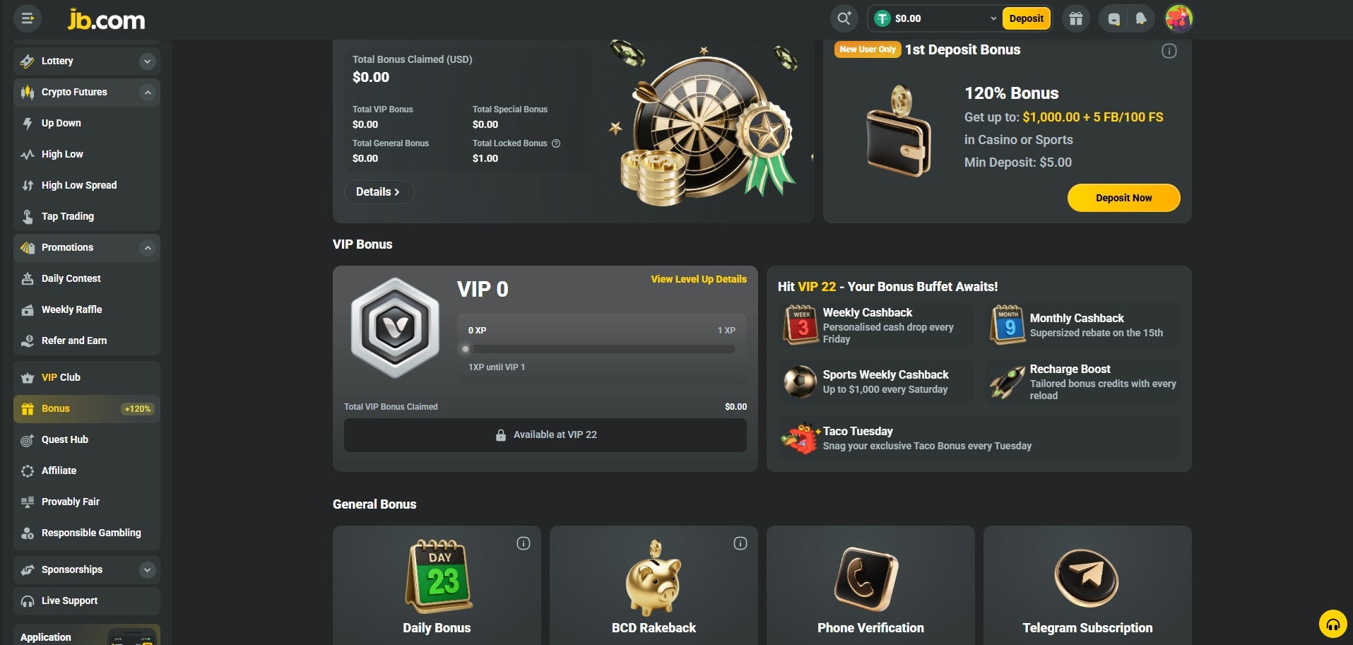Viewport: 1353px width, 645px height.
Task: Click the yellow Deposit Now button
Action: pos(1123,198)
